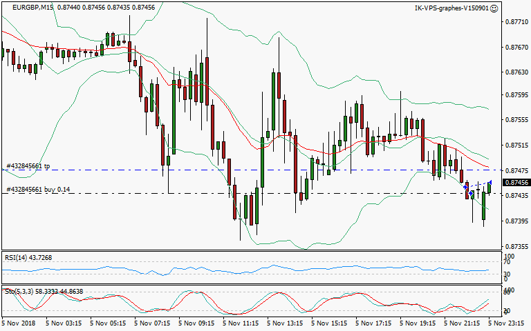
Task: Click the blue left-pointing arrow on last candle
Action: point(490,182)
